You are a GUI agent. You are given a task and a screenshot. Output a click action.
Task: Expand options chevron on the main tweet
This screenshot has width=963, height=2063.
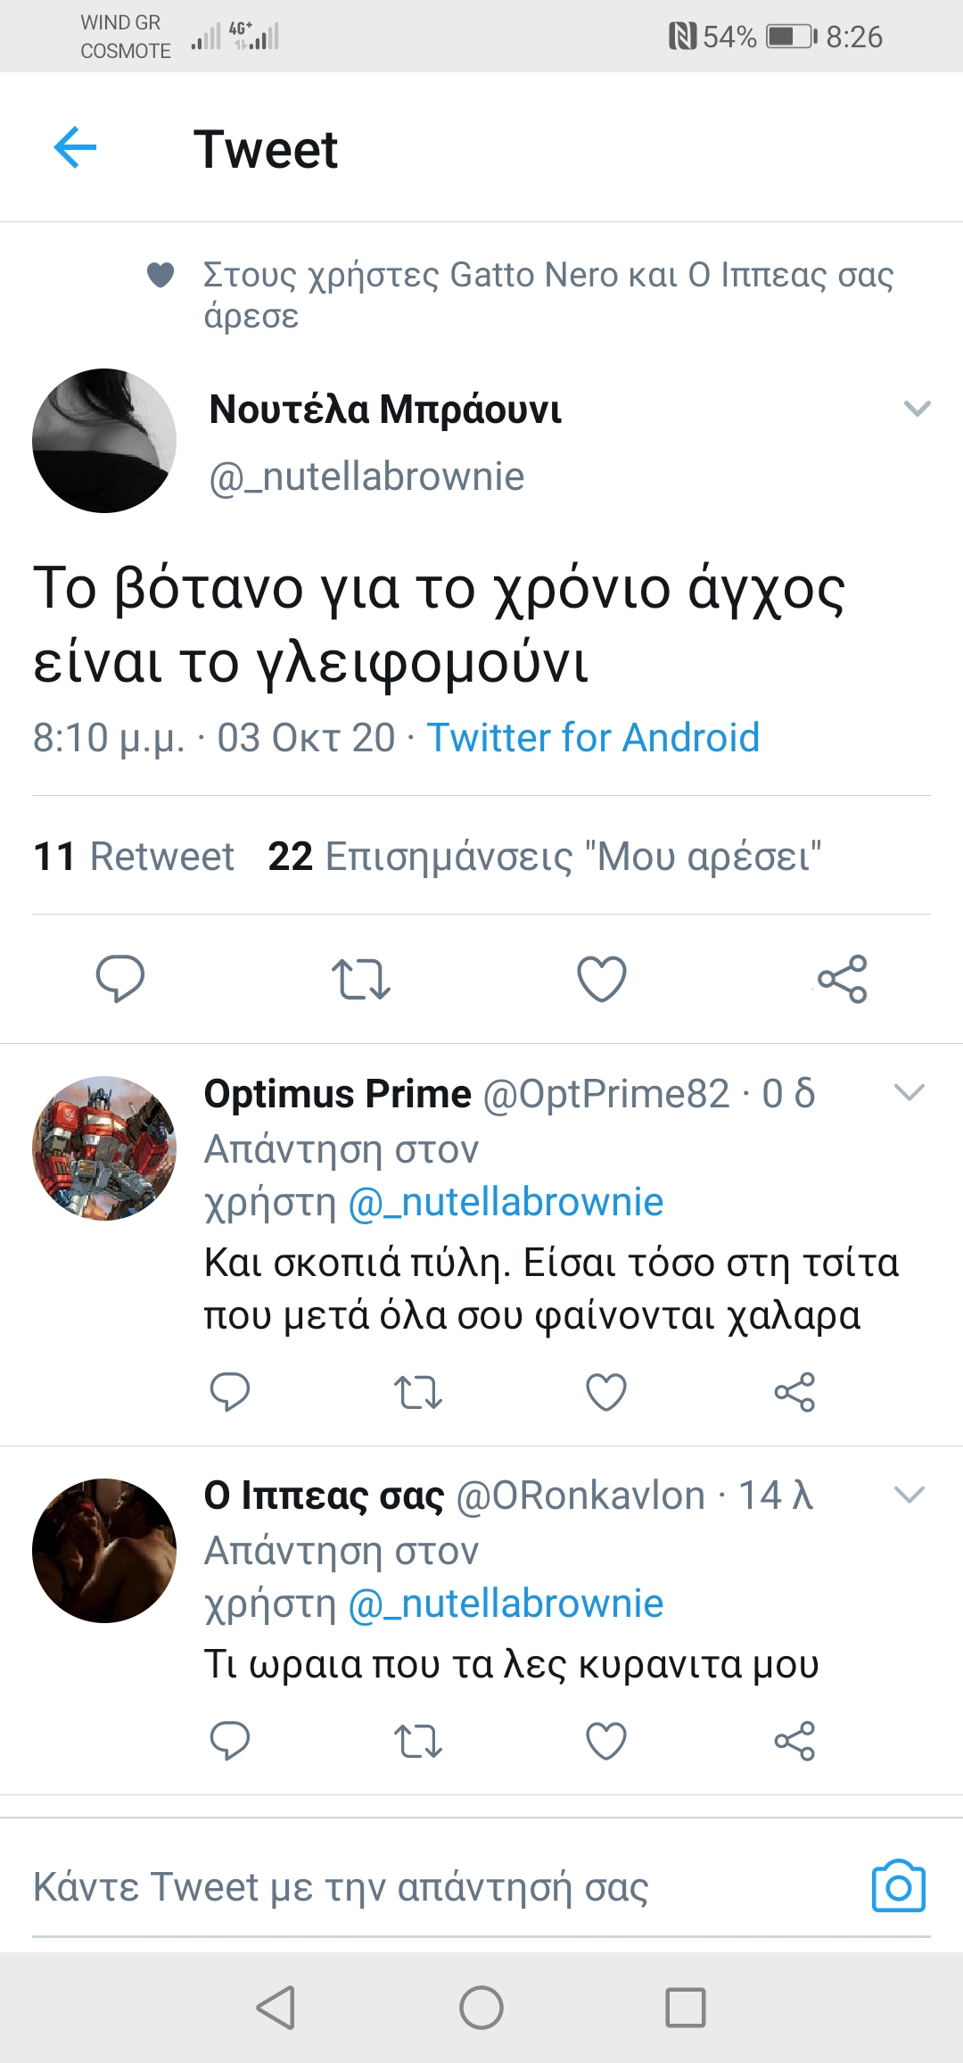tap(917, 409)
